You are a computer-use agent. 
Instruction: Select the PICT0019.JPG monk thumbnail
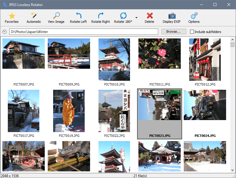69,111
